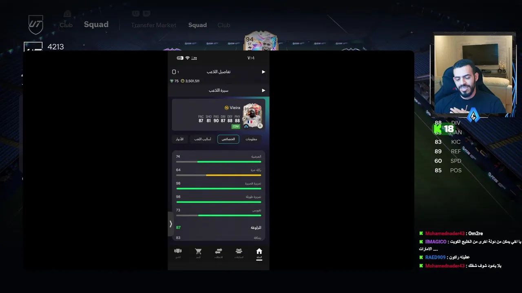The height and width of the screenshot is (293, 522).
Task: Click chat user RAED909
Action: [x=435, y=258]
